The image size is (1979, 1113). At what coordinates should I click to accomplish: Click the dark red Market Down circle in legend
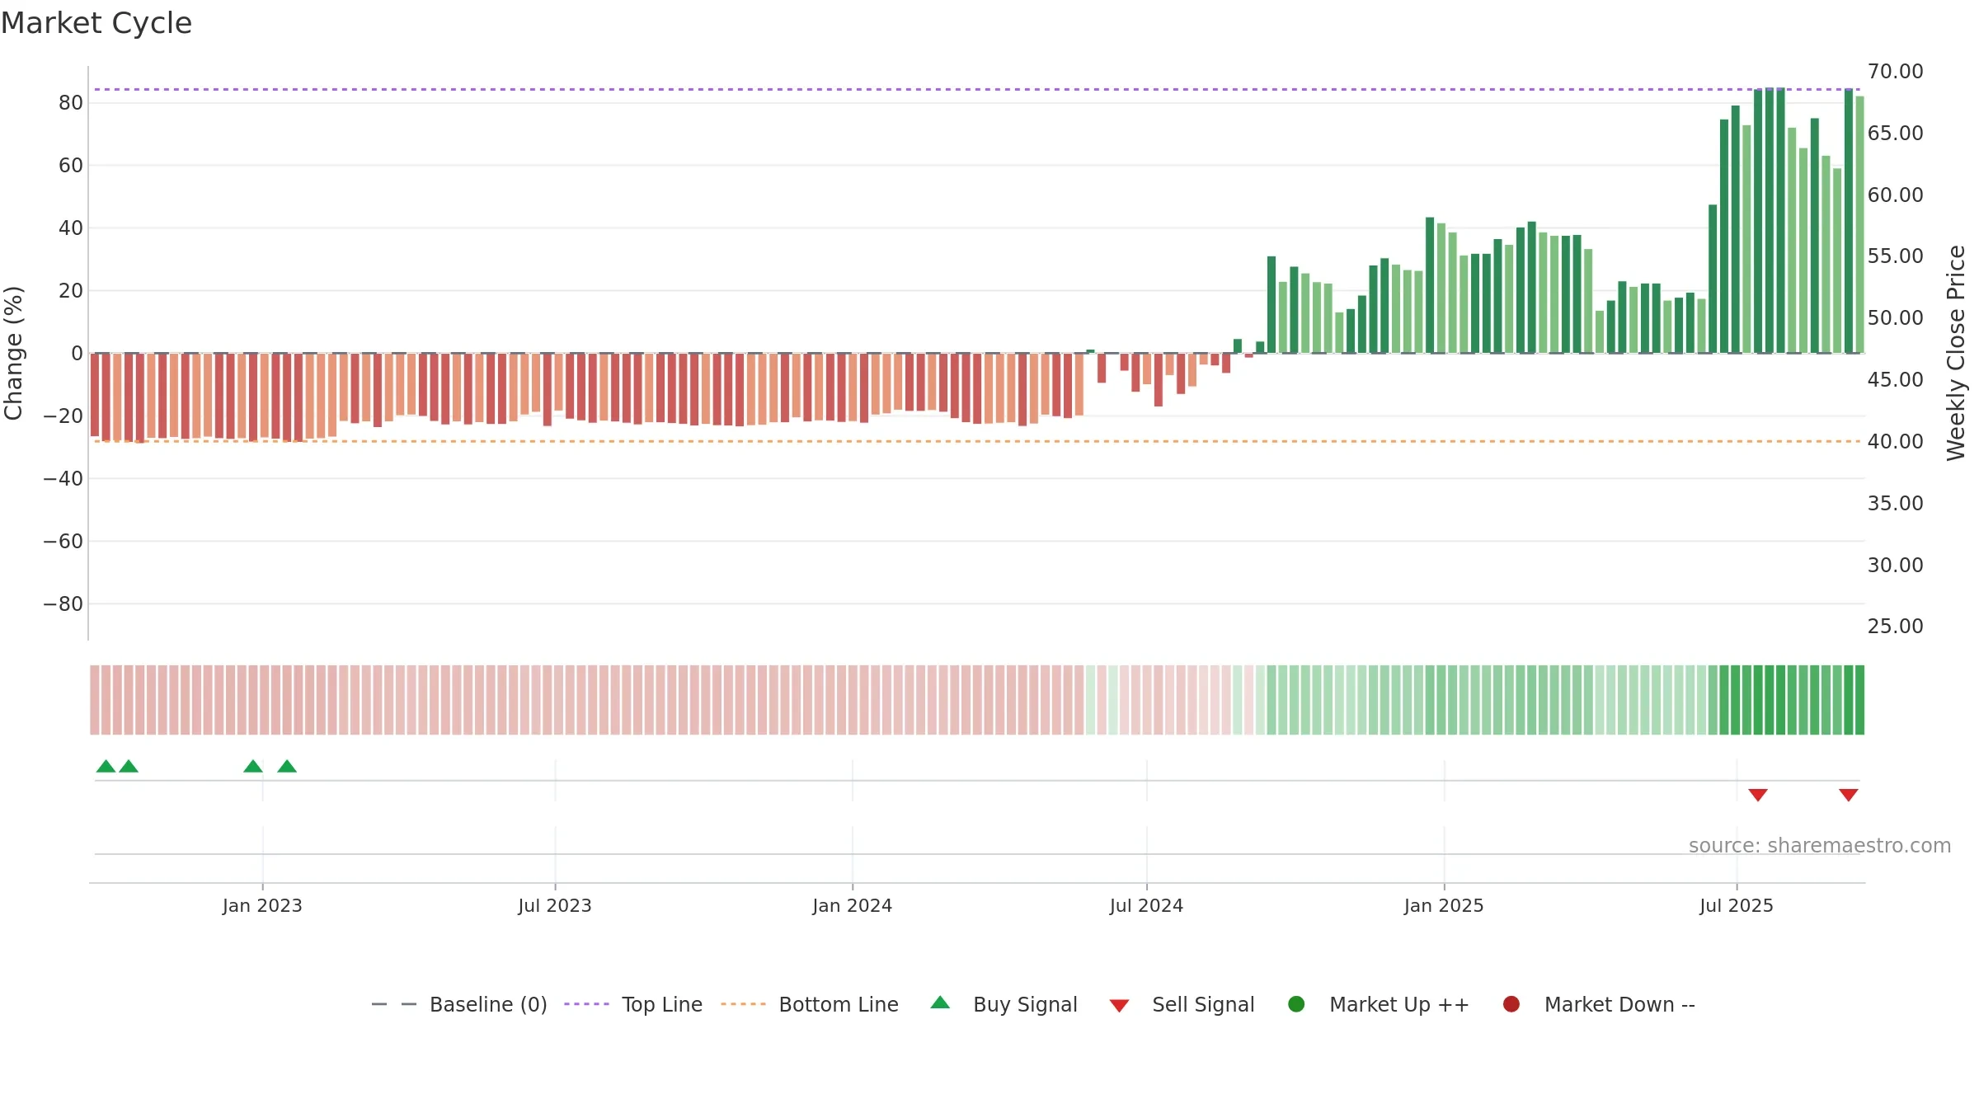coord(1511,1004)
